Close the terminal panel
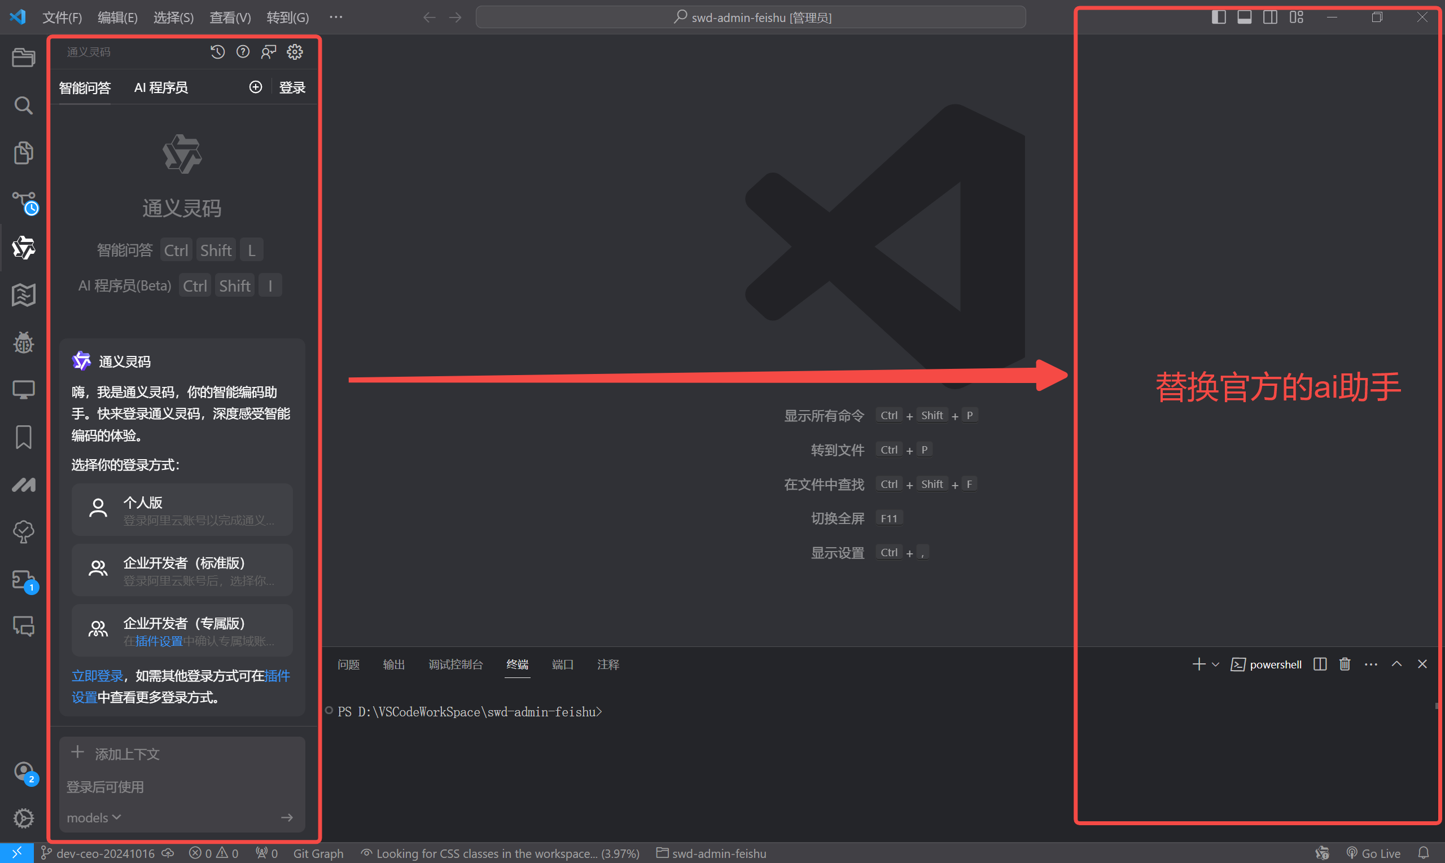This screenshot has width=1445, height=863. [1422, 664]
